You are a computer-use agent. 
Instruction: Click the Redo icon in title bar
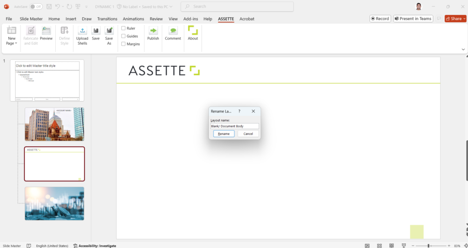[69, 6]
